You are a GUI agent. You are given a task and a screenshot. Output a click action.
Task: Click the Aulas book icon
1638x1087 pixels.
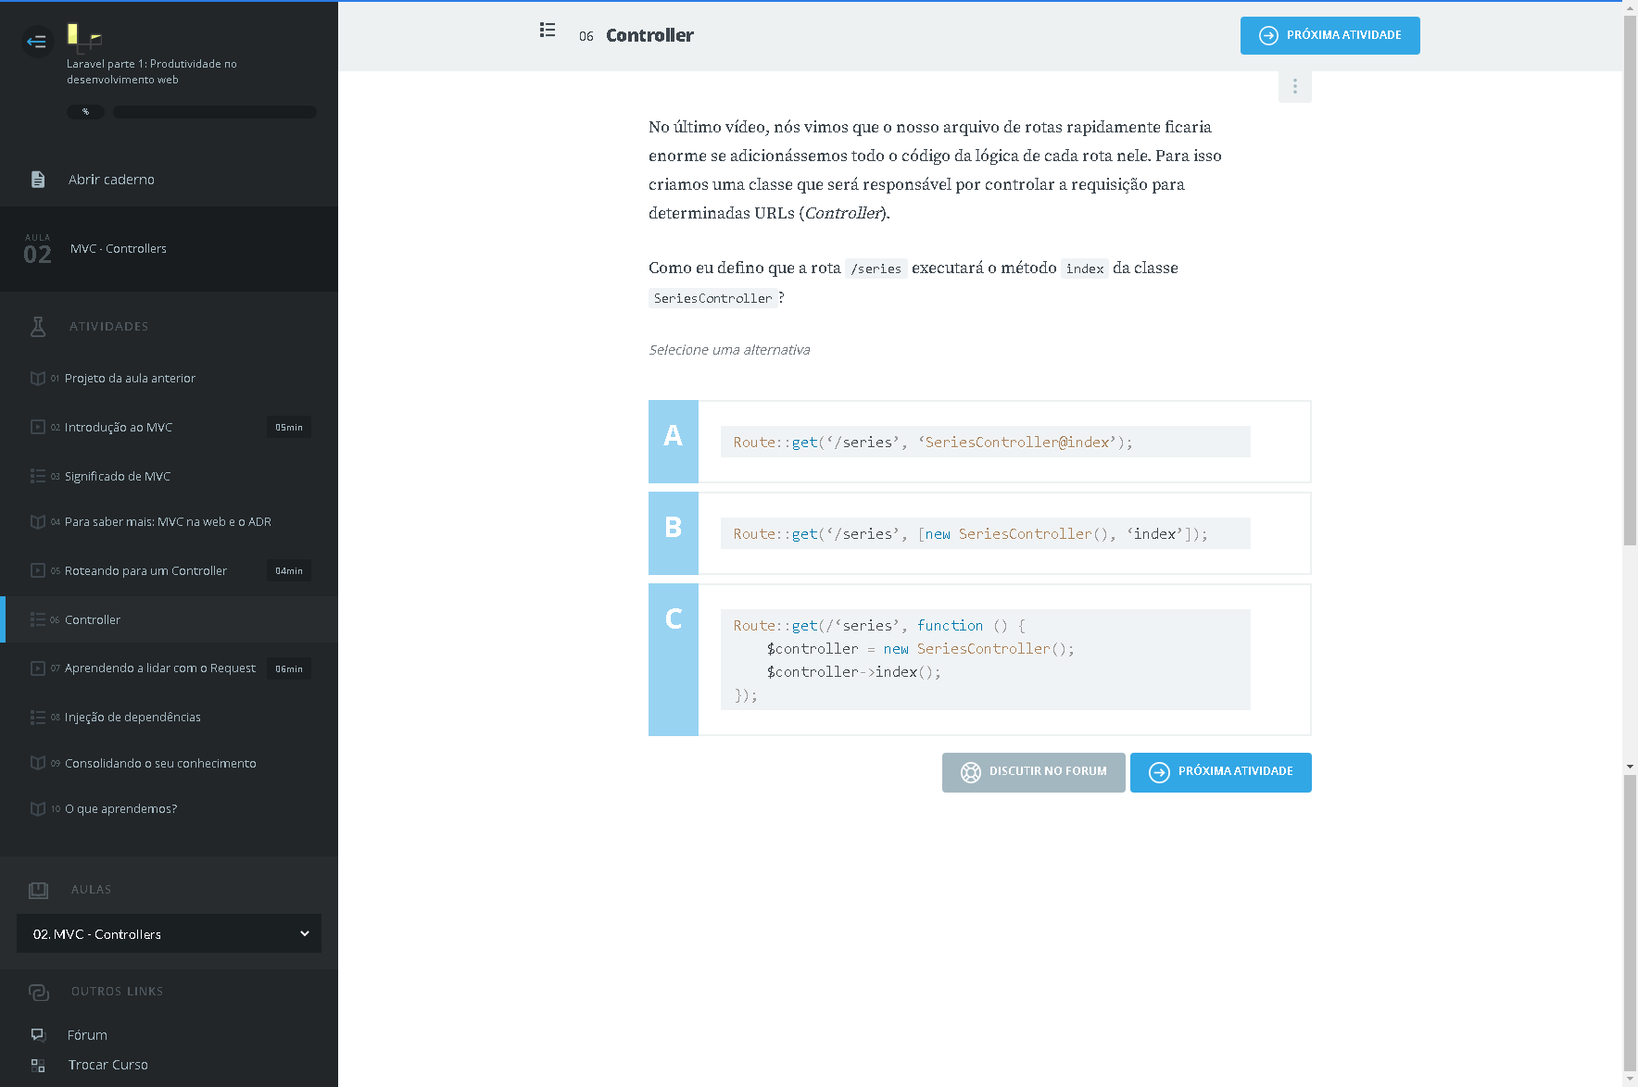pyautogui.click(x=38, y=890)
